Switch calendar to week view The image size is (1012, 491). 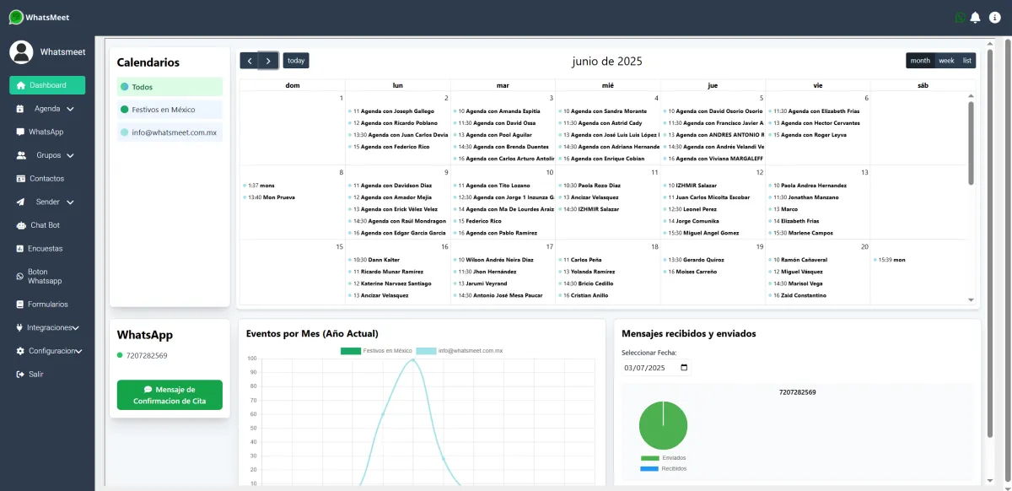point(946,61)
